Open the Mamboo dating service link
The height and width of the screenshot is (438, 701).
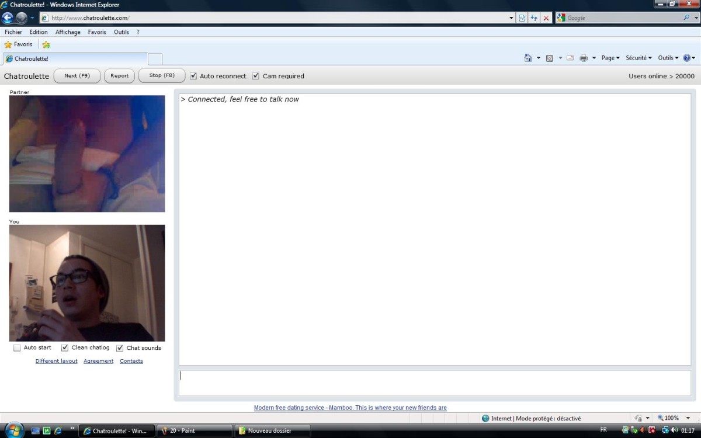350,408
